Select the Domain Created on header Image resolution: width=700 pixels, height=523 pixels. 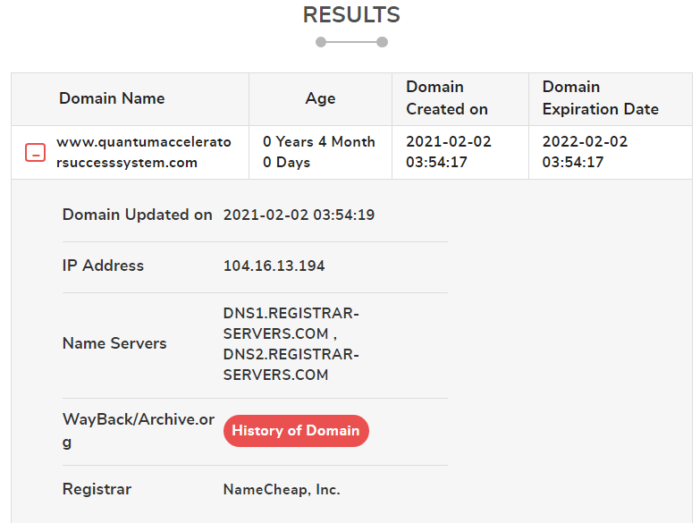pyautogui.click(x=447, y=97)
